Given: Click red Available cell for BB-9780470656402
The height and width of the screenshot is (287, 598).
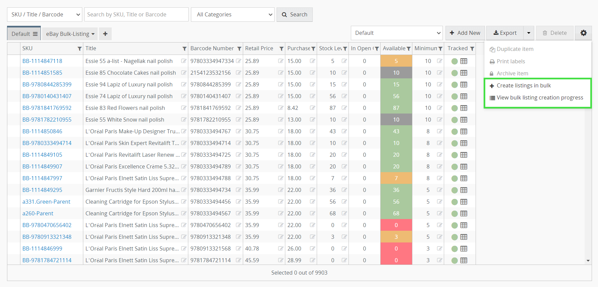Looking at the screenshot, I should pyautogui.click(x=396, y=225).
